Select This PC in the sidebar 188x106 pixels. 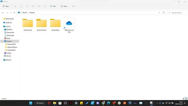click(7, 26)
